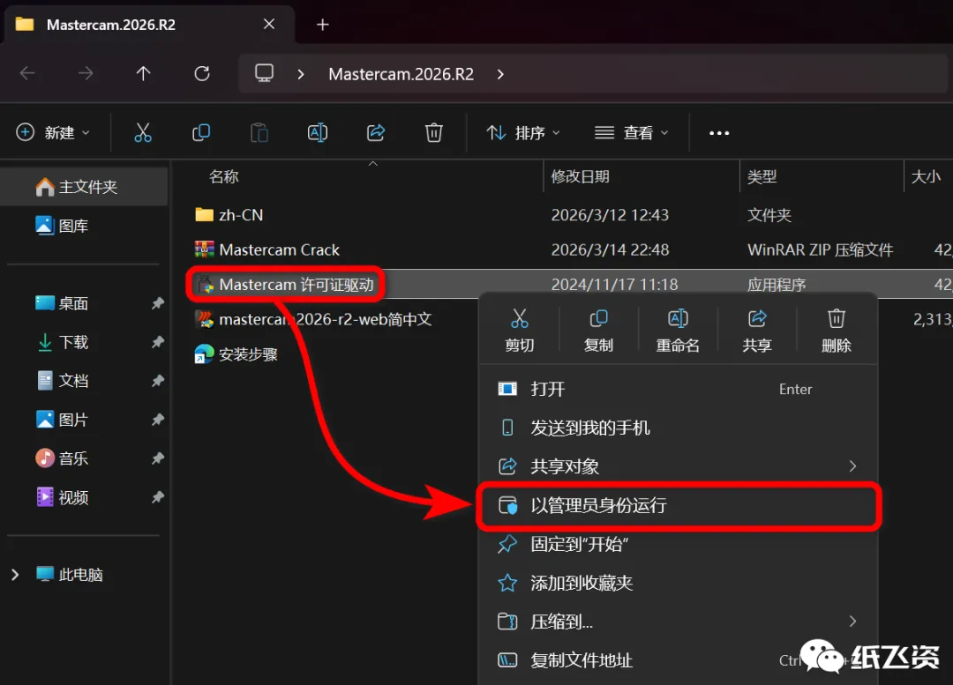The height and width of the screenshot is (685, 953).
Task: Select 删除 in the context menu
Action: click(x=837, y=331)
